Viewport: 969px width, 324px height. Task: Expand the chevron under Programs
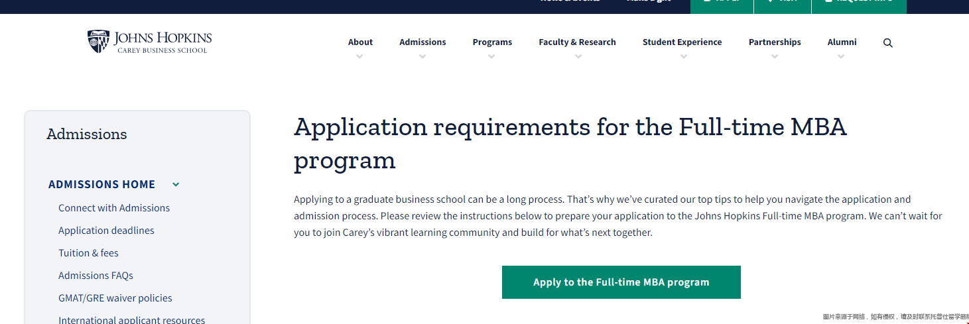pyautogui.click(x=491, y=57)
